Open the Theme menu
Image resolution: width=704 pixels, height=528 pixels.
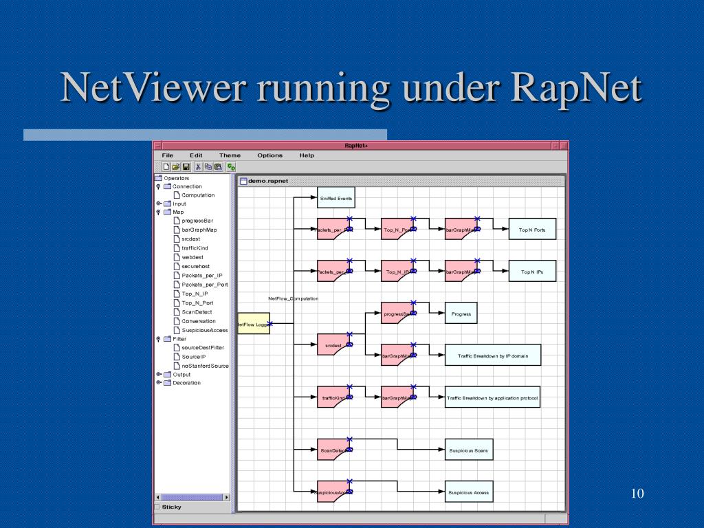coord(230,155)
